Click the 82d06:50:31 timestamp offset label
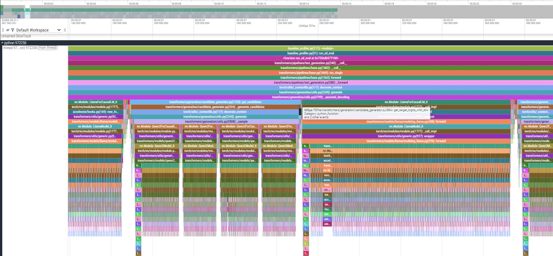Viewport: 553px width, 256px height. pyautogui.click(x=10, y=20)
